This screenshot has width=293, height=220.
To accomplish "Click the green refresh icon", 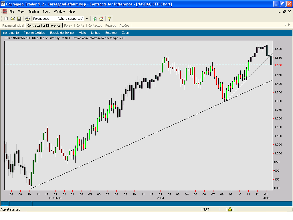I will [x=95, y=19].
